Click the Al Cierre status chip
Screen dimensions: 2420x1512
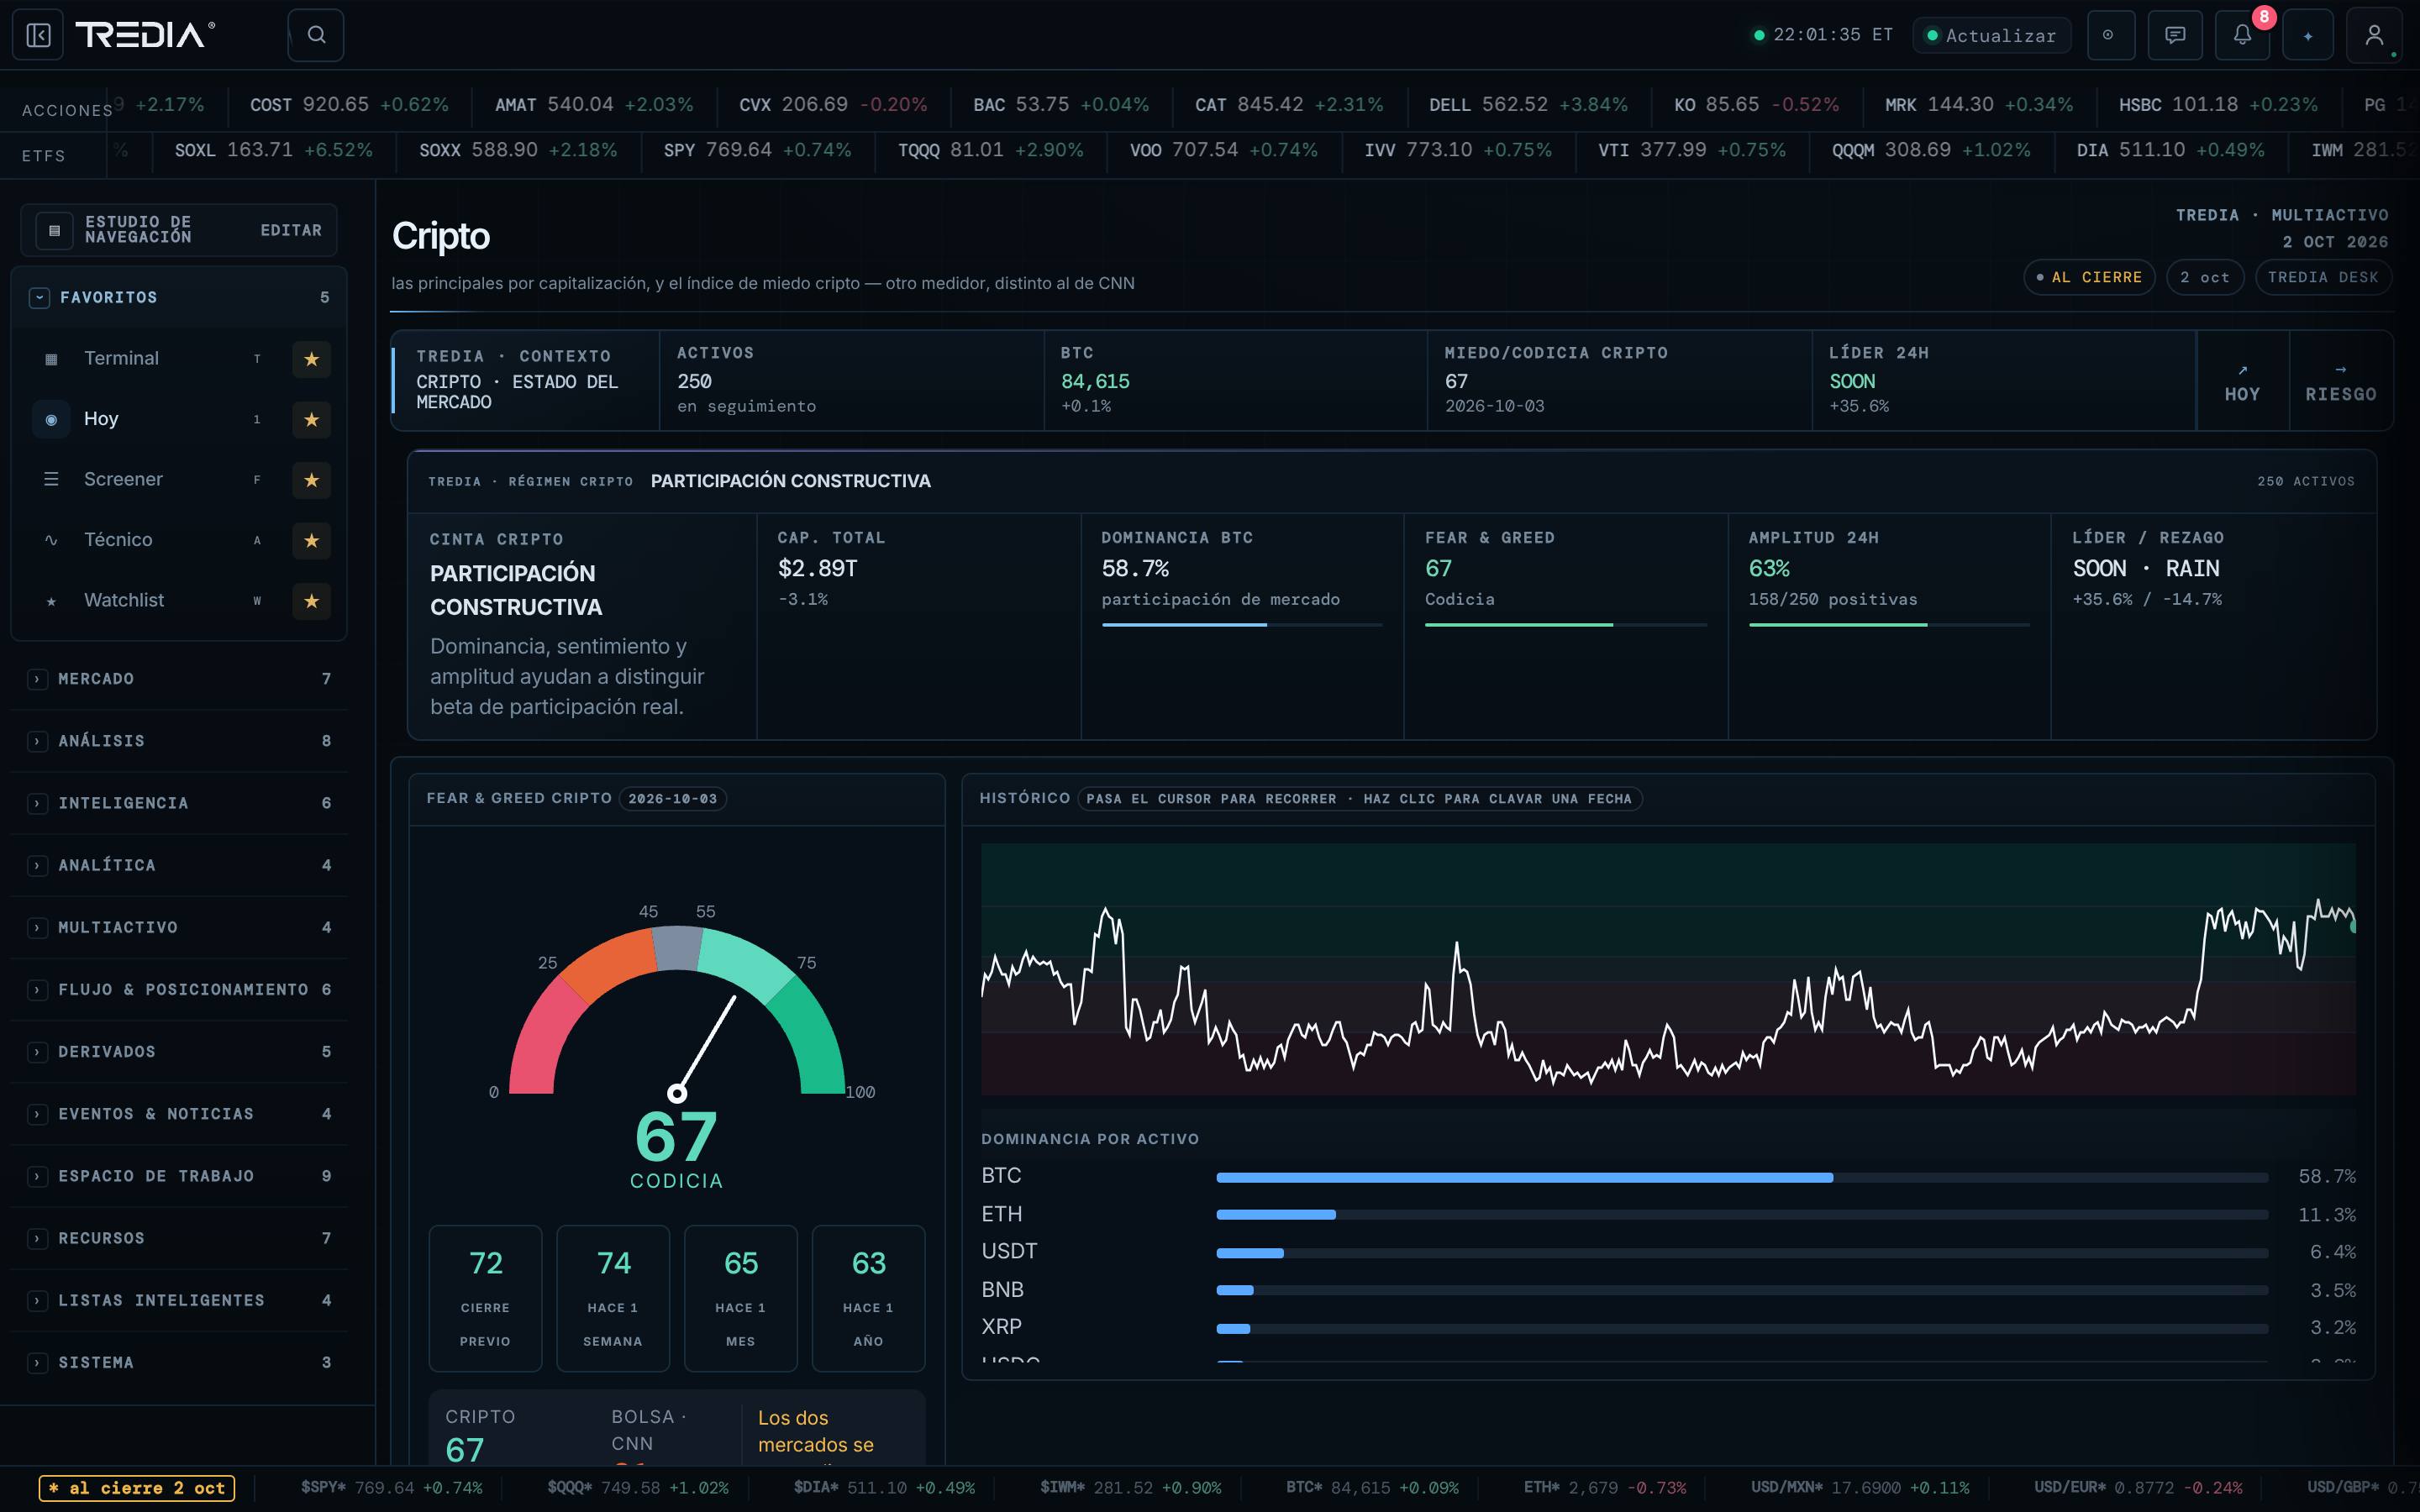2088,277
